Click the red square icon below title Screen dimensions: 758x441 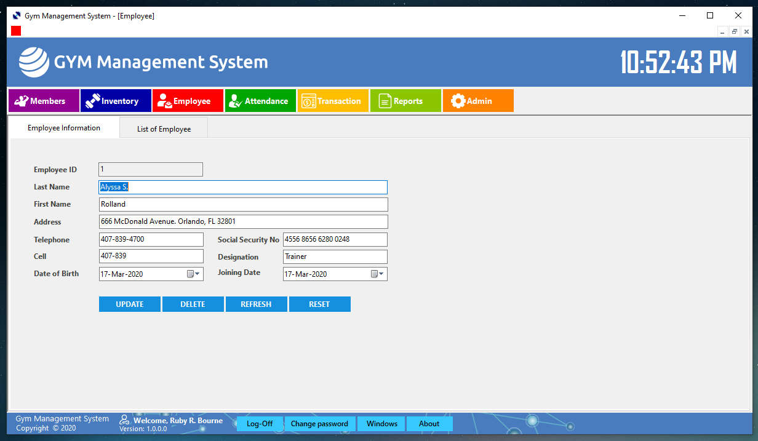click(x=16, y=31)
